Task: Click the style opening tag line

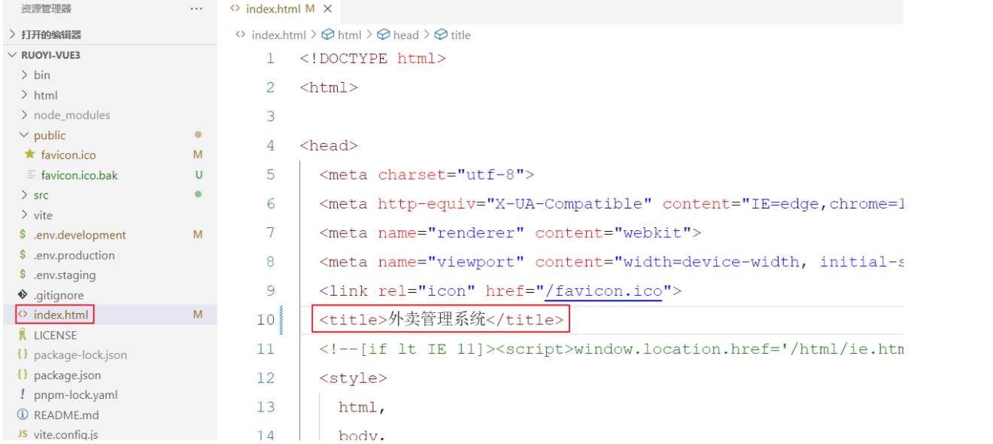Action: coord(353,378)
